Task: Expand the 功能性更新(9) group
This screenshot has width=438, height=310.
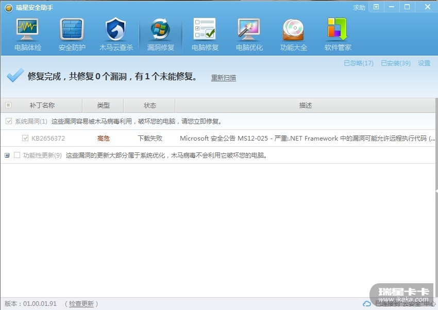Action: (x=7, y=156)
